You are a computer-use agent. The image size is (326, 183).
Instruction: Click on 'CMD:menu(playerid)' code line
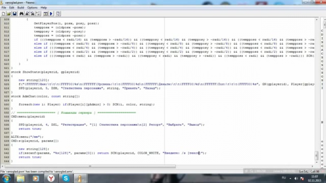(28, 117)
